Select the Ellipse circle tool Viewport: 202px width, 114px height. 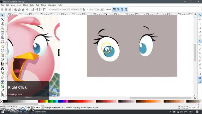pos(2,42)
